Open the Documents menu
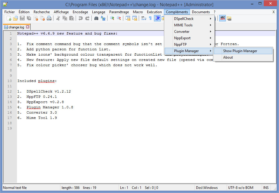The image size is (279, 193). click(201, 12)
